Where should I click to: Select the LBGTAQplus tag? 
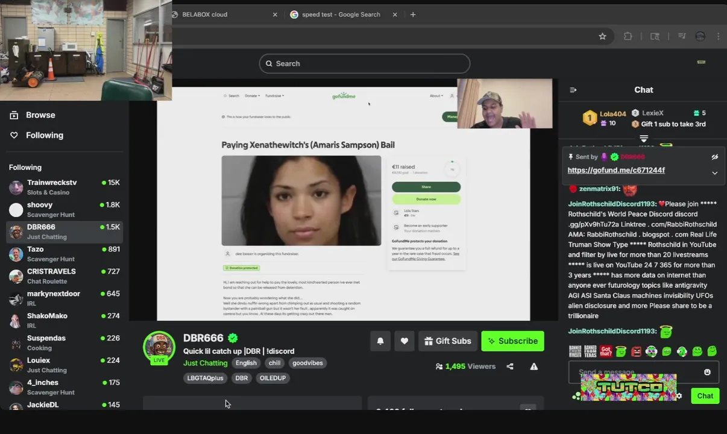point(206,378)
